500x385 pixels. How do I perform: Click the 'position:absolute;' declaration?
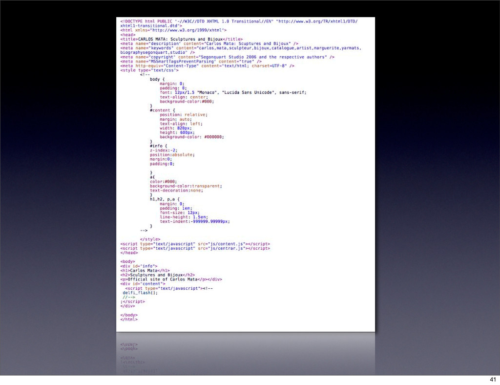coord(172,155)
